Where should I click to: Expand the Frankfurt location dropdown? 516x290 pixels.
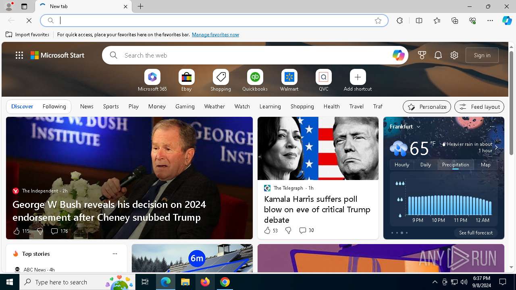pyautogui.click(x=418, y=127)
